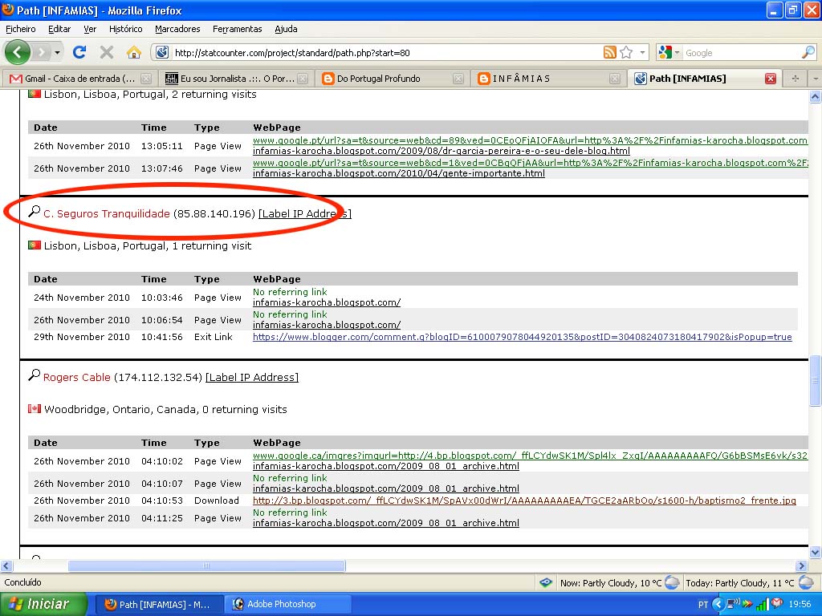Open a new tab with the plus button
822x616 pixels.
pyautogui.click(x=796, y=79)
